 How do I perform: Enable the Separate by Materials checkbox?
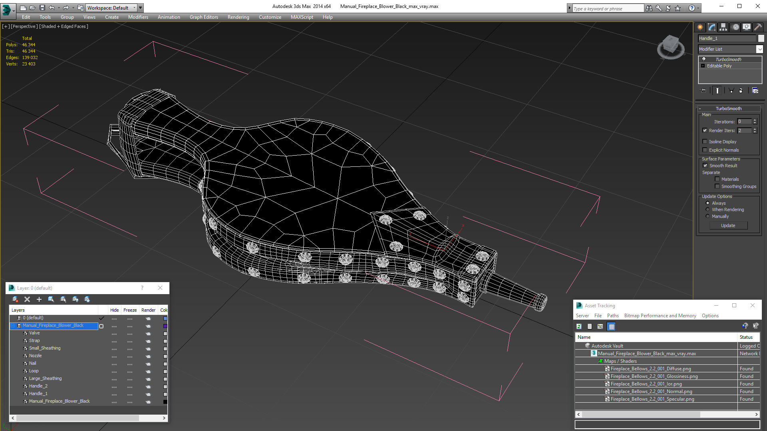(x=717, y=179)
